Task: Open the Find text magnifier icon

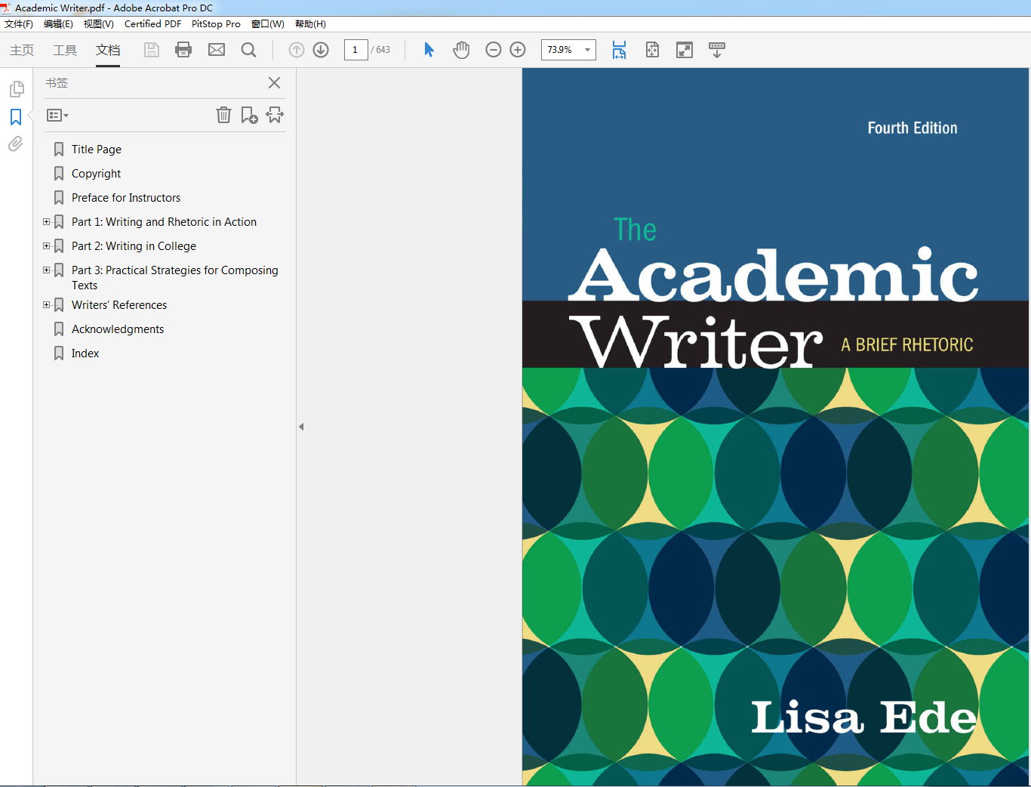Action: tap(248, 50)
